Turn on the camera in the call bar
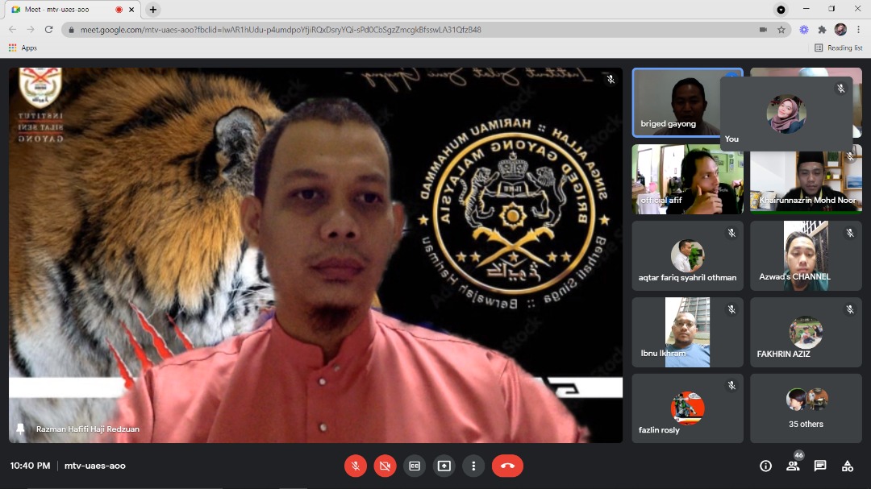The image size is (871, 489). 385,466
